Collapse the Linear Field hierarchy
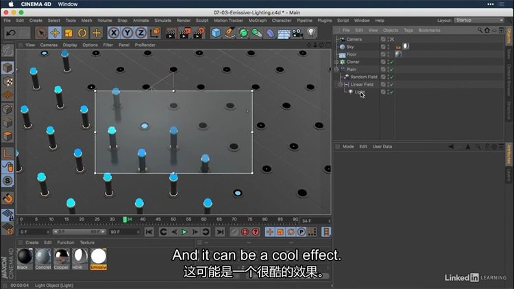 (341, 84)
